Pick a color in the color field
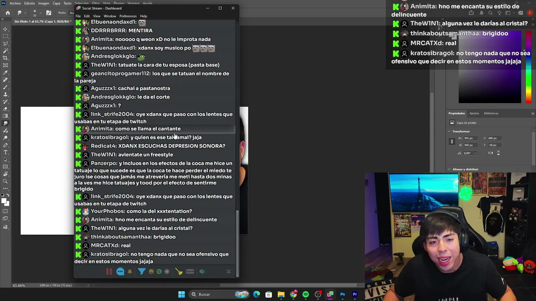 coord(490,66)
